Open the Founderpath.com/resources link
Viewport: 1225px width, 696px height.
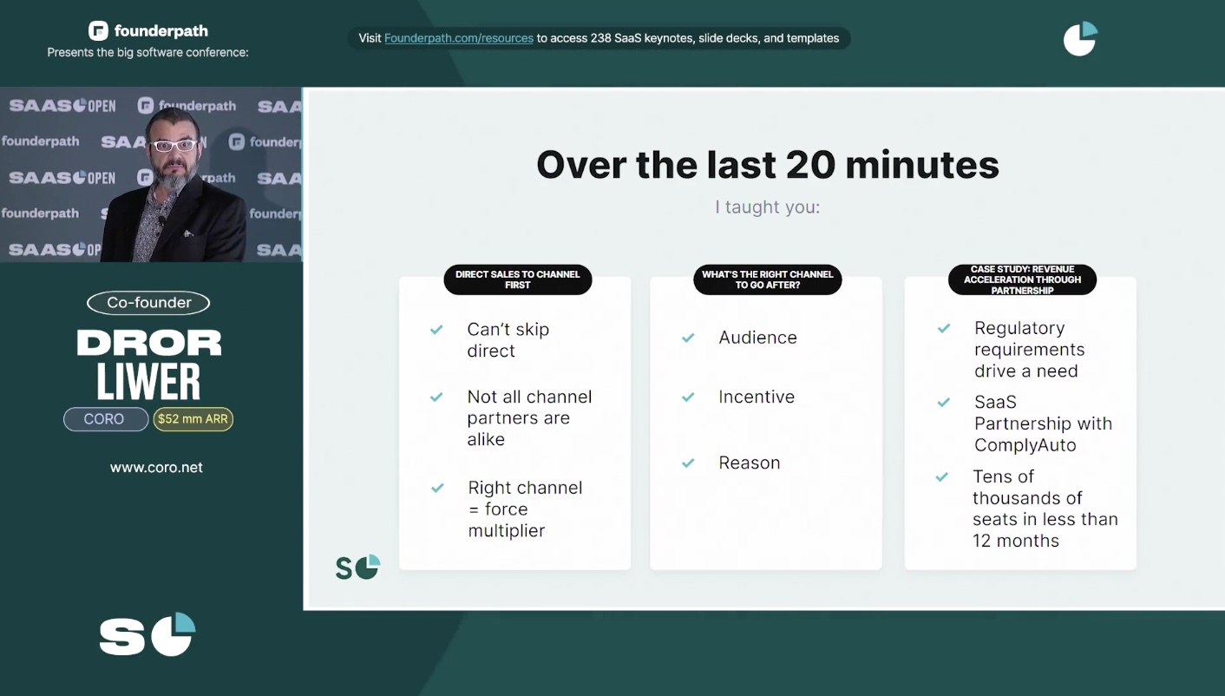click(459, 38)
